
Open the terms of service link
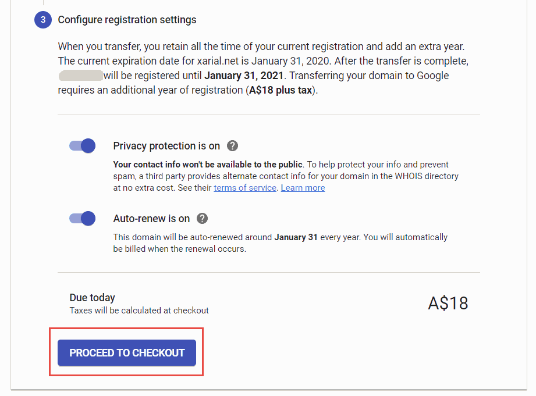click(x=245, y=188)
